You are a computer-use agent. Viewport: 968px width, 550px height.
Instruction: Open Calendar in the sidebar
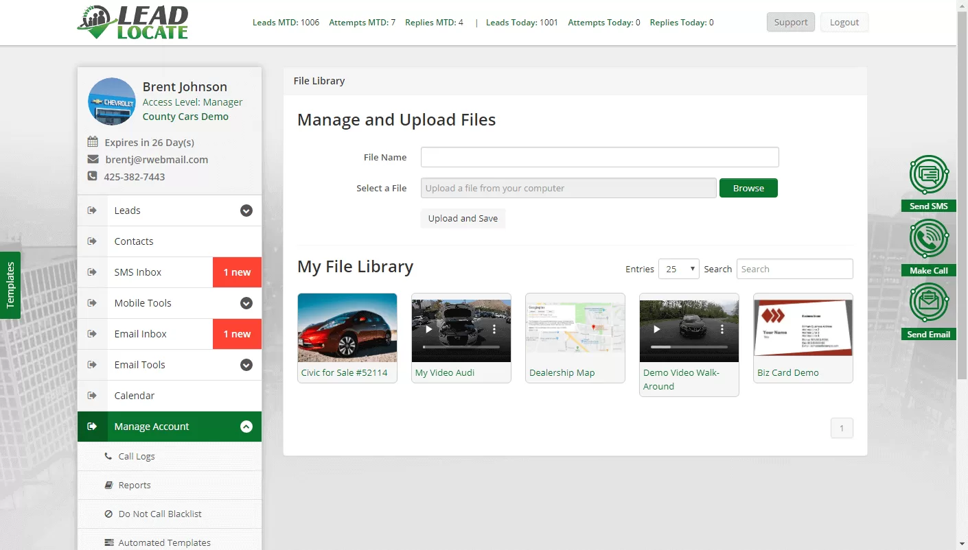(170, 396)
